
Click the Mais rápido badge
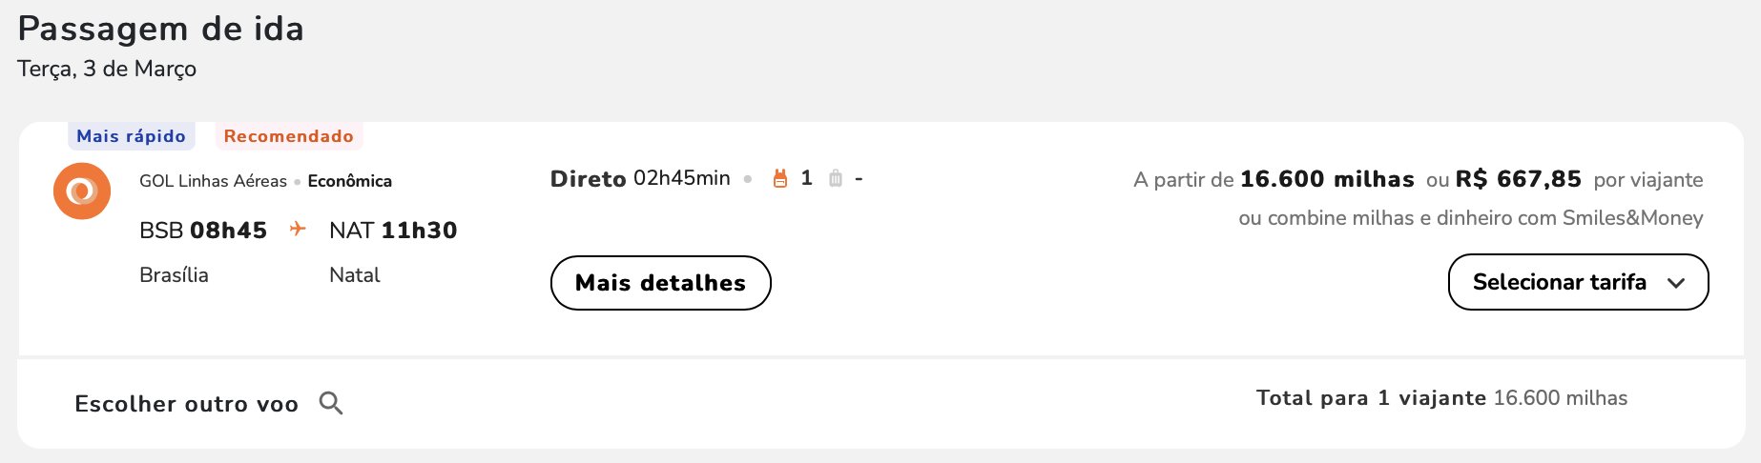(132, 136)
